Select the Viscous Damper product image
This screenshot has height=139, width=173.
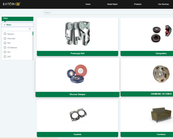coord(77,74)
